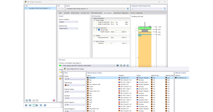Open the Region C soil layer dropdown
The width and height of the screenshot is (213, 112).
coord(87,66)
